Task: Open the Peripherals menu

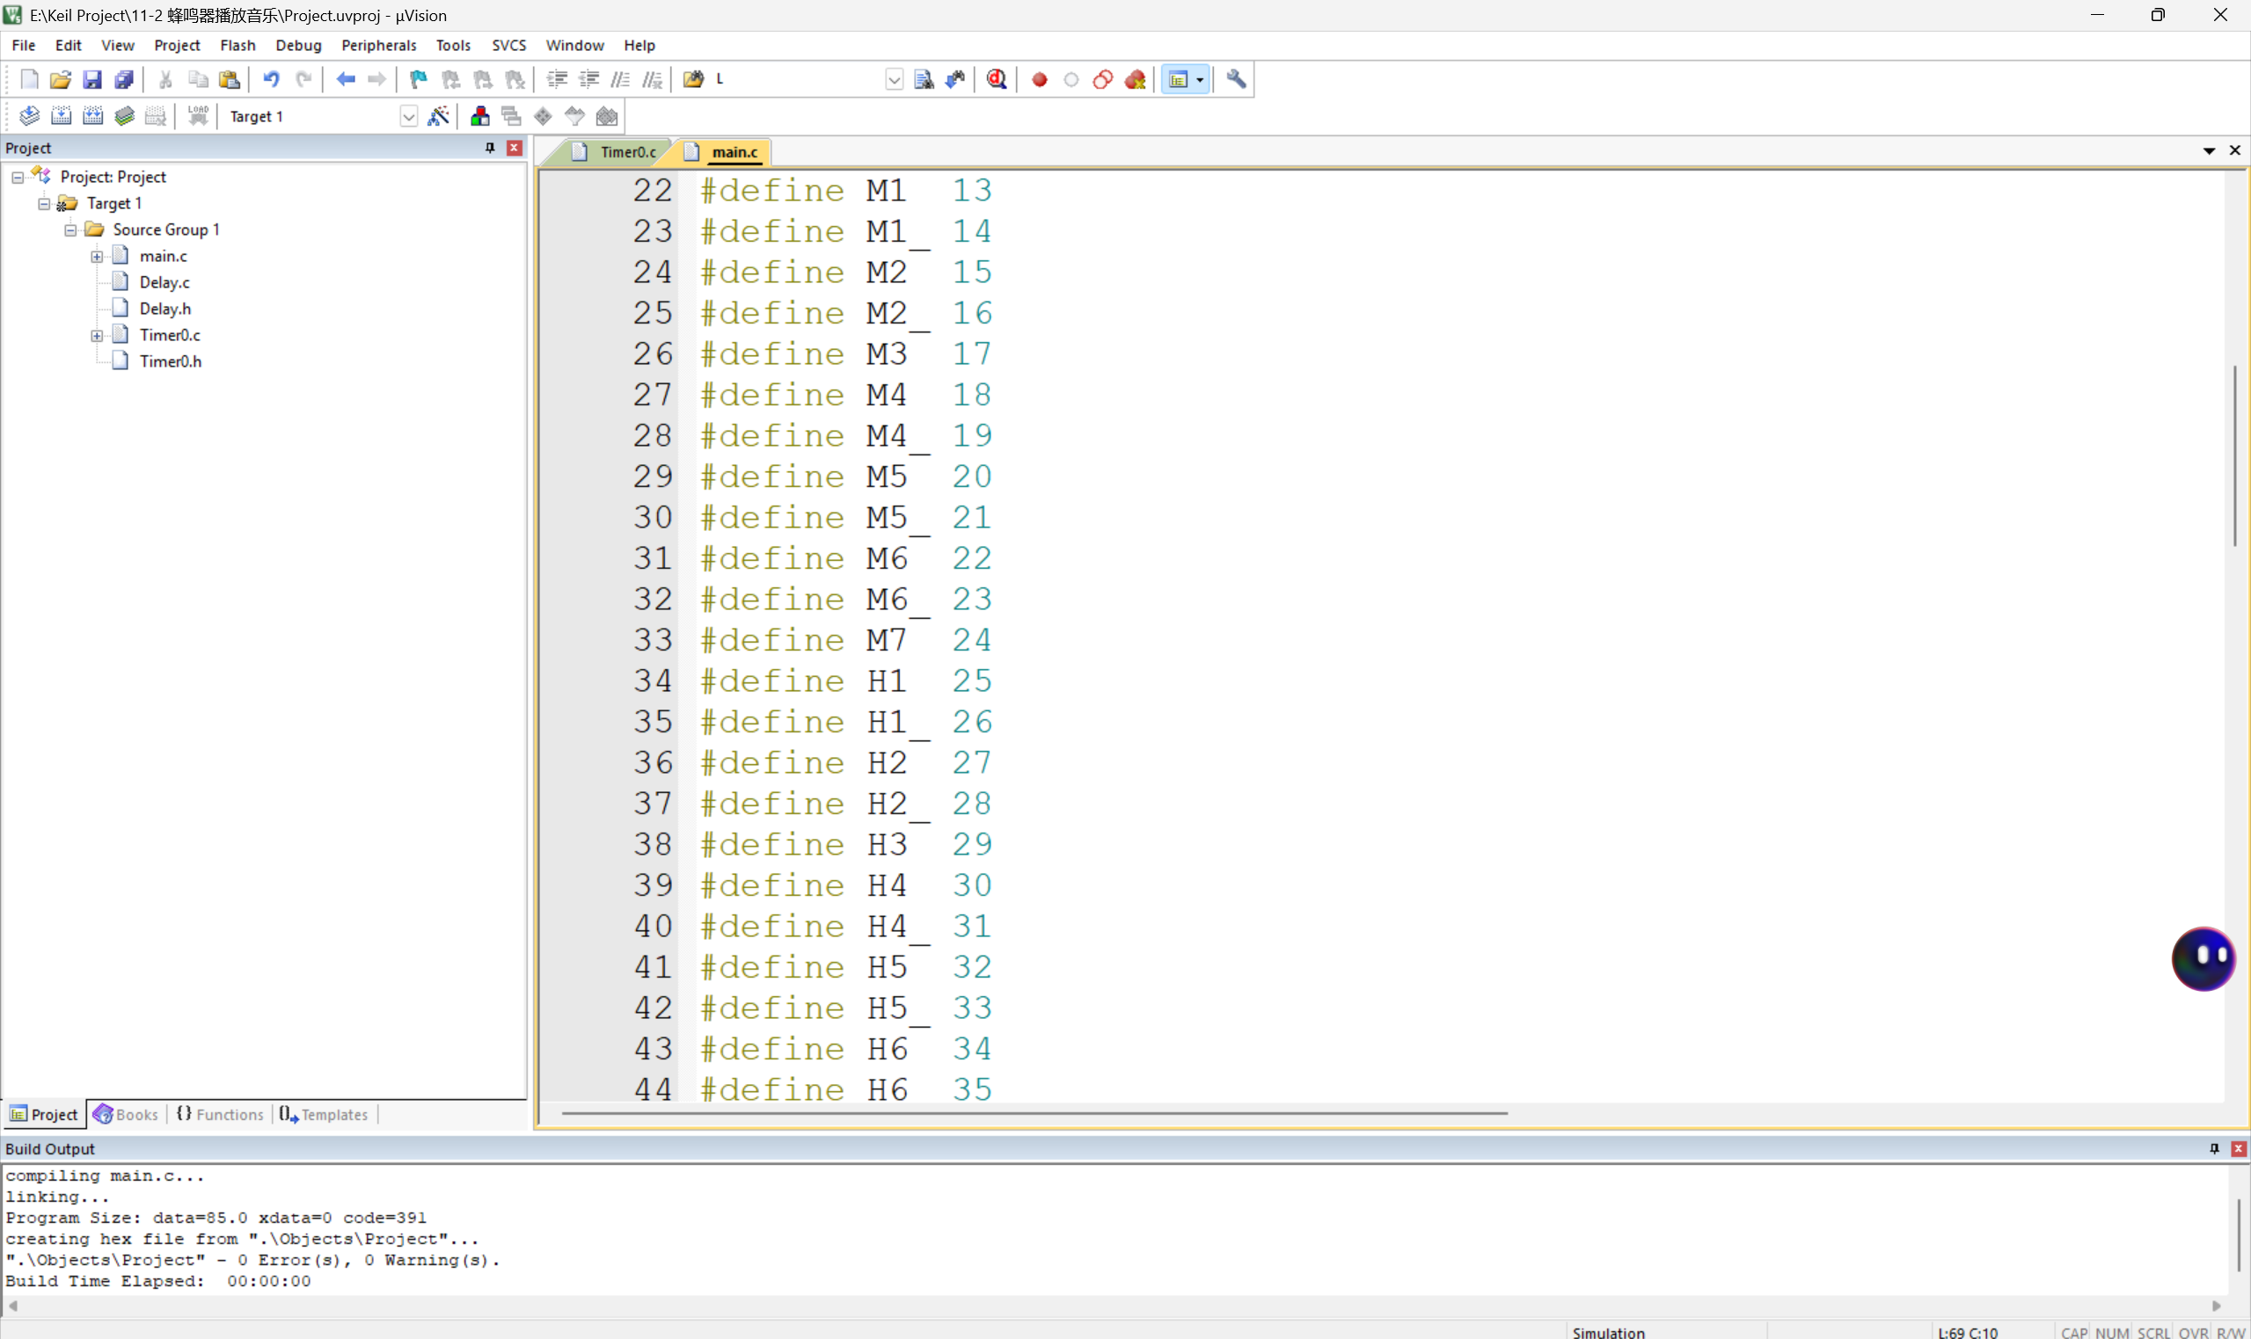Action: pos(378,45)
